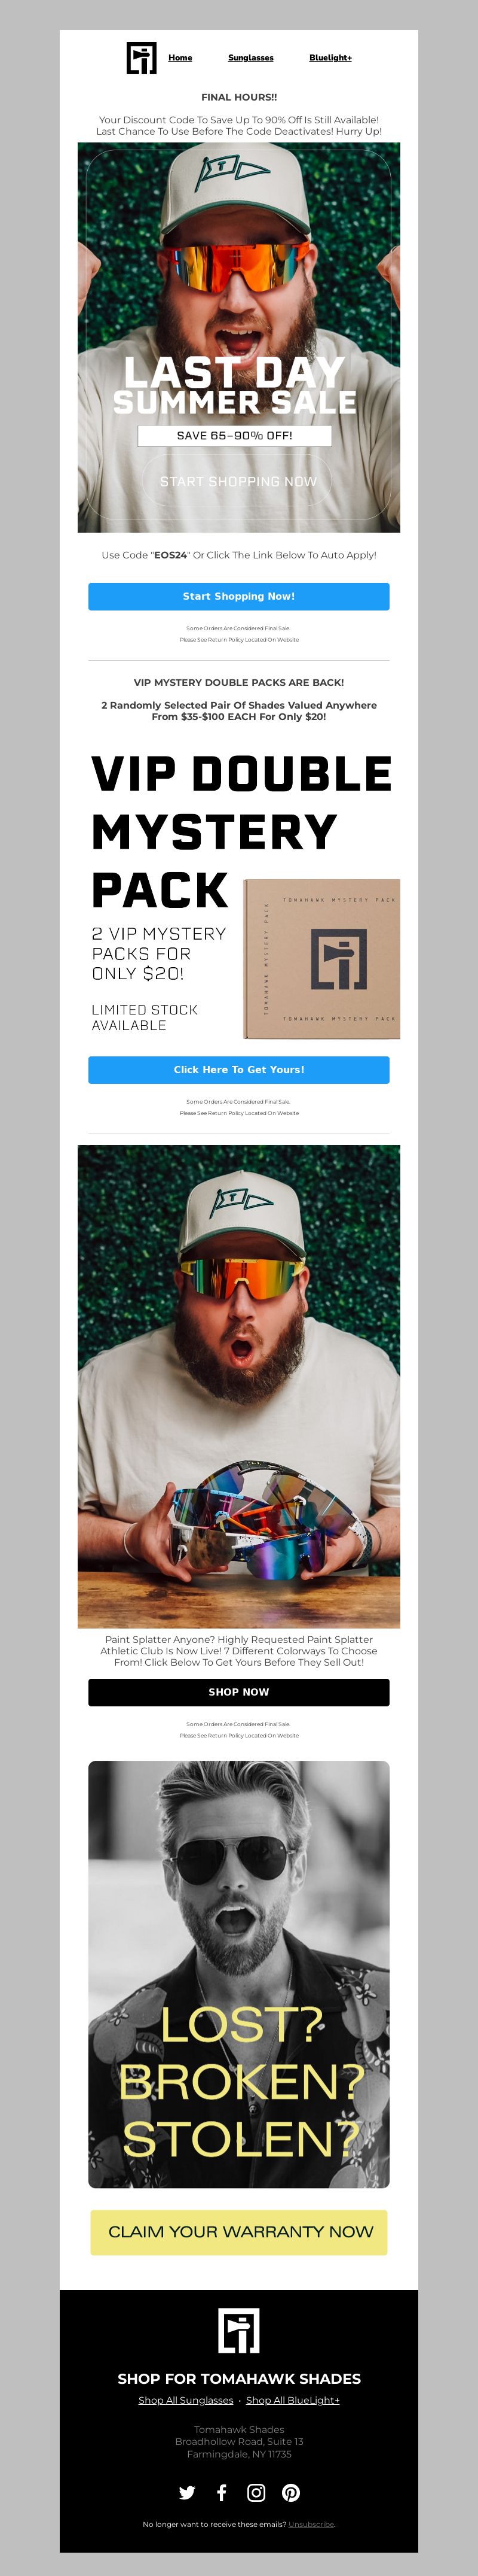The image size is (478, 2576).
Task: Open the Home navigation link
Action: click(x=180, y=58)
